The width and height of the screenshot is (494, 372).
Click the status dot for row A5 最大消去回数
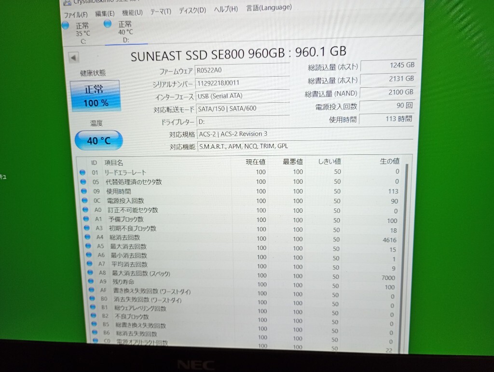(x=89, y=246)
